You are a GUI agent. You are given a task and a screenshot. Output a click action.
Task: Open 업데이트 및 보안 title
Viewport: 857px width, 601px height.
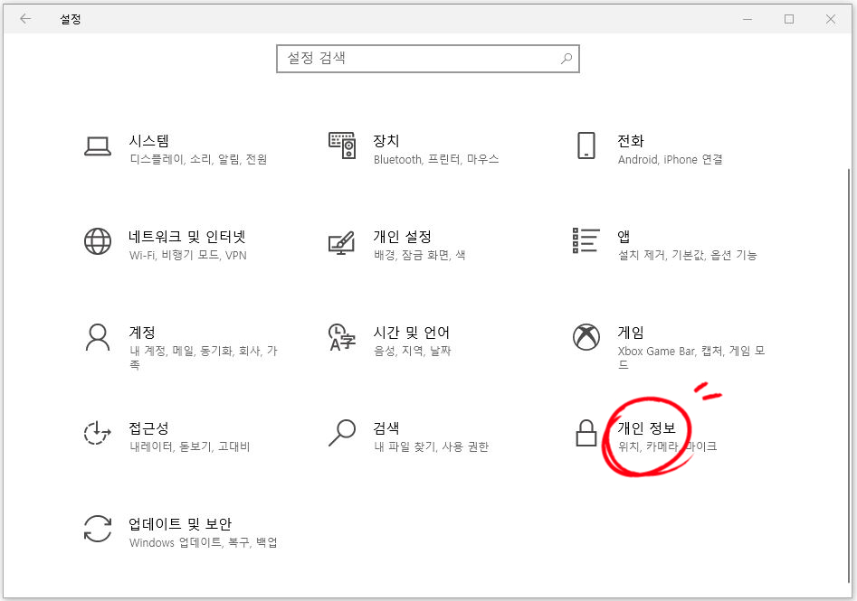[x=180, y=524]
